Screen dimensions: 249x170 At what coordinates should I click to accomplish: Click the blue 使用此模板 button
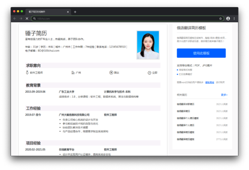201,53
